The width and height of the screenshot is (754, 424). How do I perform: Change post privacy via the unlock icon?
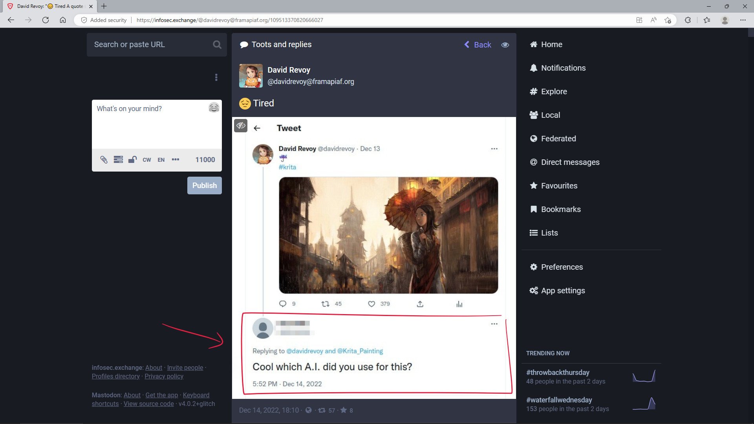[x=132, y=160]
